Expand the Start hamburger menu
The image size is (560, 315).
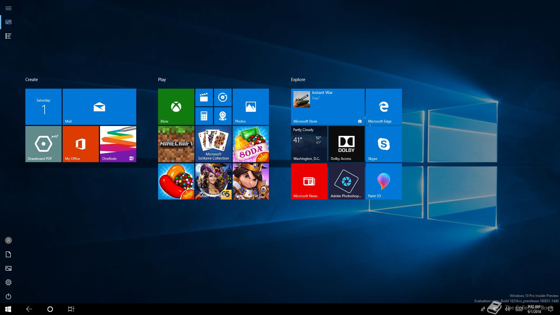coord(8,8)
